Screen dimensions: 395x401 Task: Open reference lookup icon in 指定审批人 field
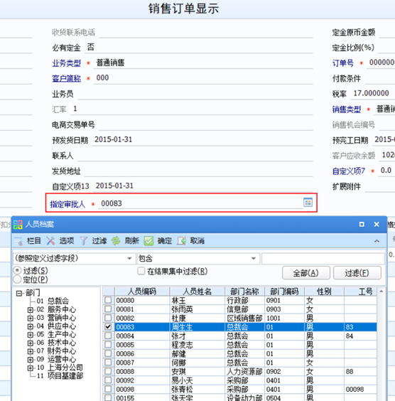pyautogui.click(x=308, y=203)
